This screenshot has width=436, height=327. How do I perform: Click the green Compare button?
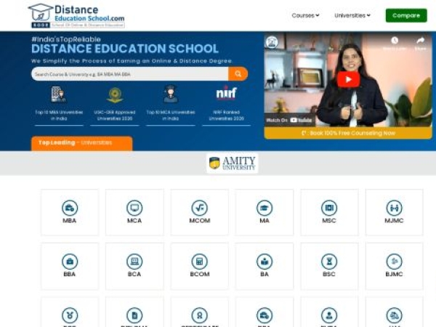[406, 15]
